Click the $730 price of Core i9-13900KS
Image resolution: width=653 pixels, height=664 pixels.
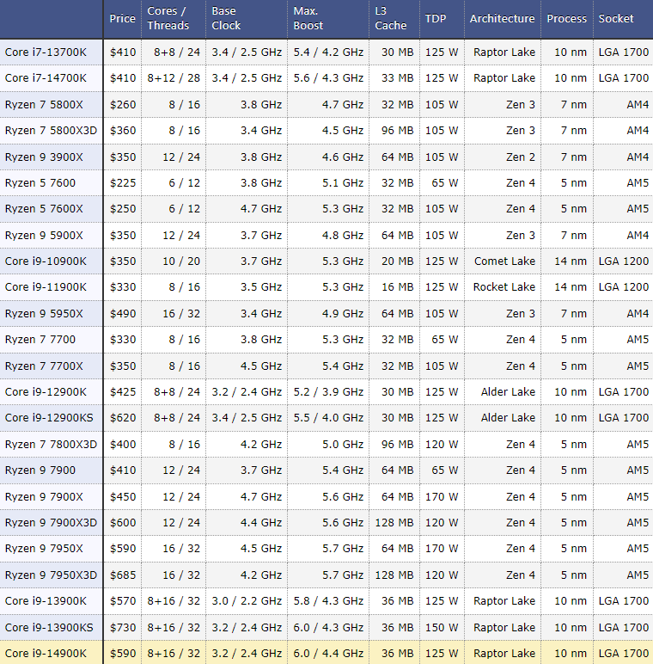click(123, 628)
